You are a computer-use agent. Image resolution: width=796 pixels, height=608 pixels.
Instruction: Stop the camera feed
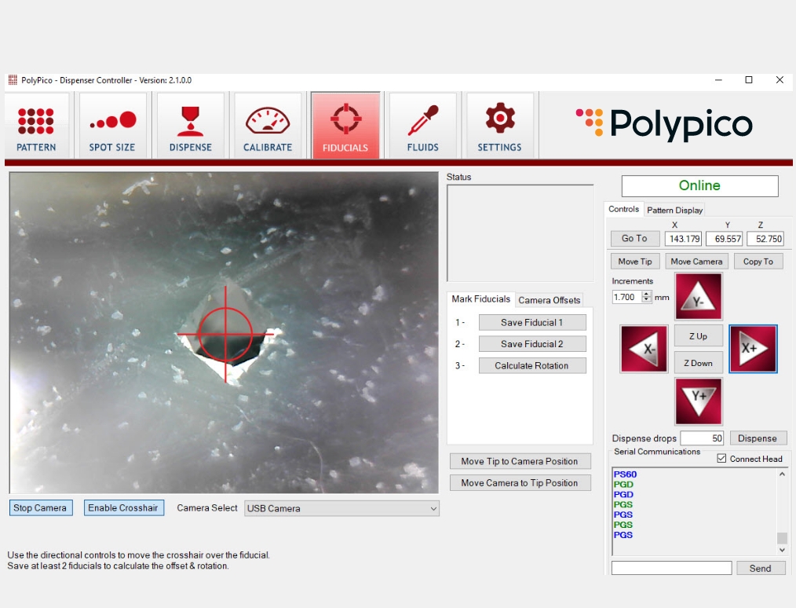(x=40, y=508)
